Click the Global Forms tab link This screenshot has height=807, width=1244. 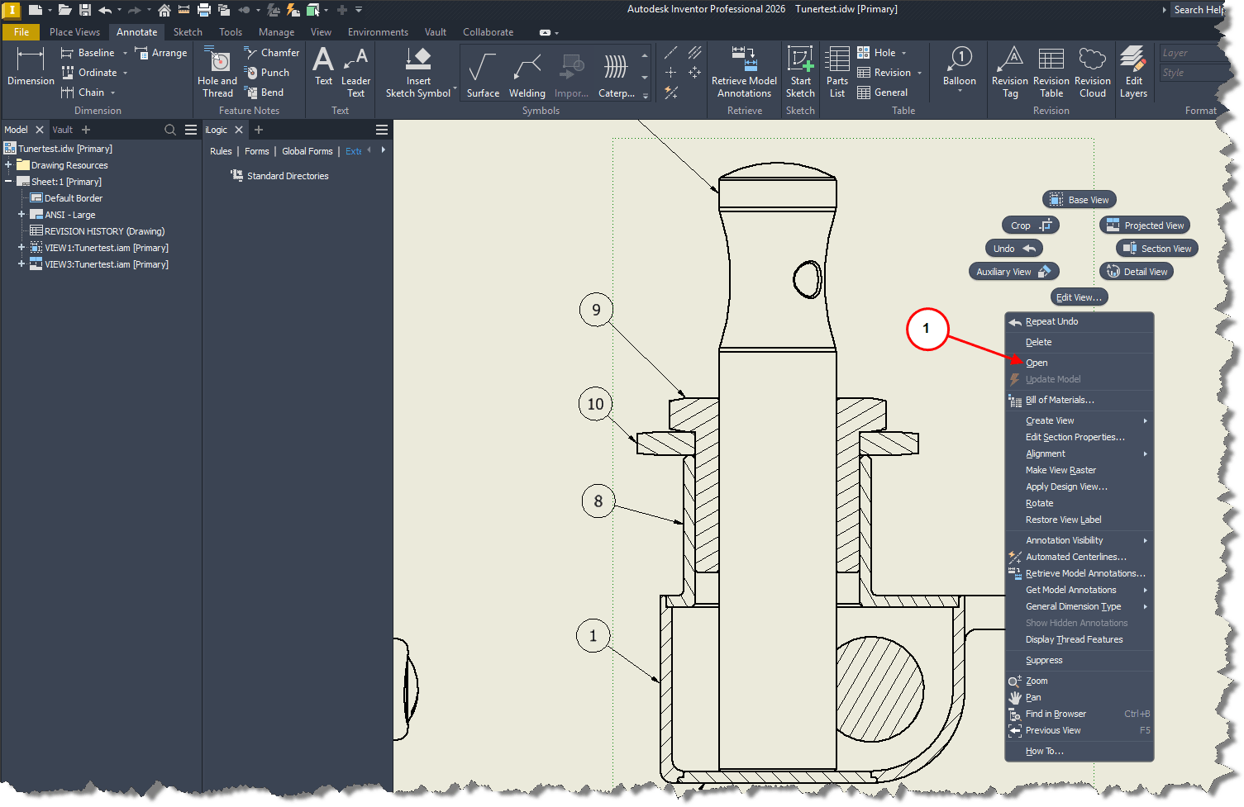(x=307, y=151)
